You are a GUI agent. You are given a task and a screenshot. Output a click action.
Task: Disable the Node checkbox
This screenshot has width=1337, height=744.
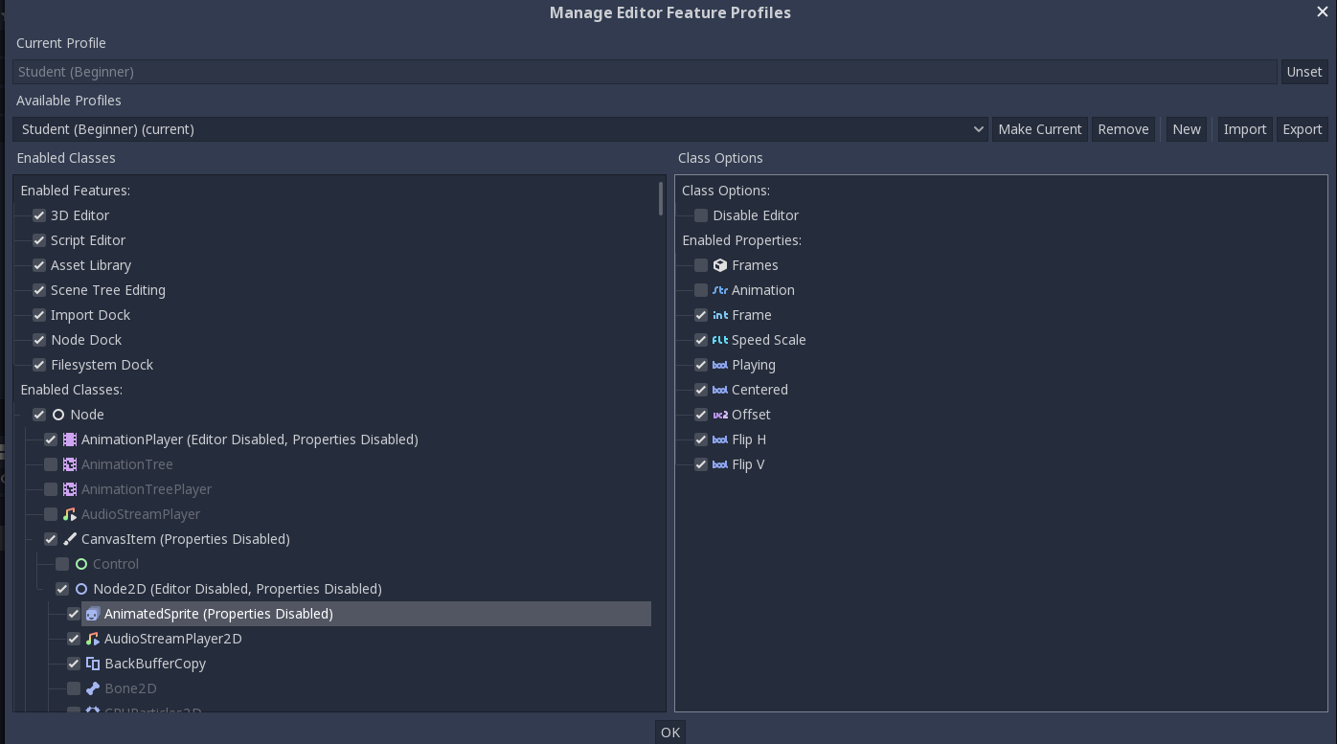pyautogui.click(x=39, y=415)
